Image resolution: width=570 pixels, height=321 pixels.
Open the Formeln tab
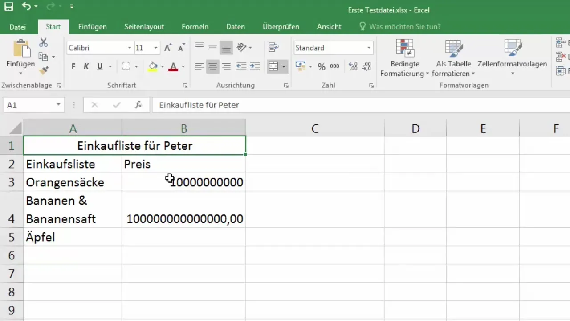(195, 27)
